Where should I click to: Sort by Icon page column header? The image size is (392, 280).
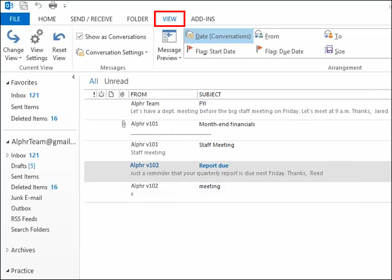tap(111, 94)
